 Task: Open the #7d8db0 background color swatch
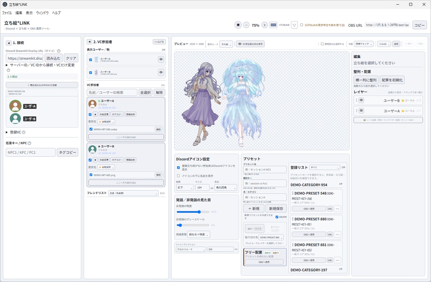pos(273,25)
